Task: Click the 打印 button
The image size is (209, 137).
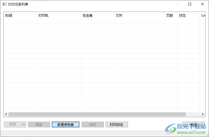Action: (x=13, y=125)
